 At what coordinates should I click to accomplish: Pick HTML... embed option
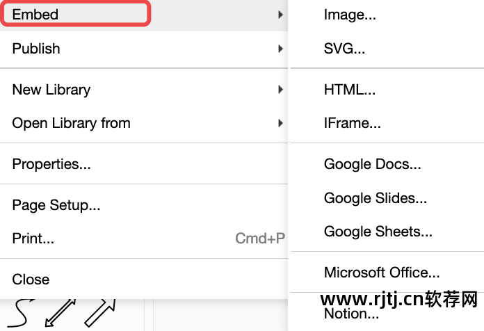point(350,90)
